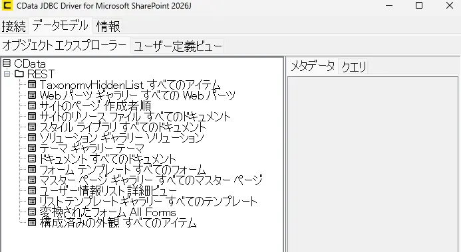Select サイトのリソース ファイル すべてのドキュメント
Viewport: 461px width, 252px height.
[x=135, y=116]
